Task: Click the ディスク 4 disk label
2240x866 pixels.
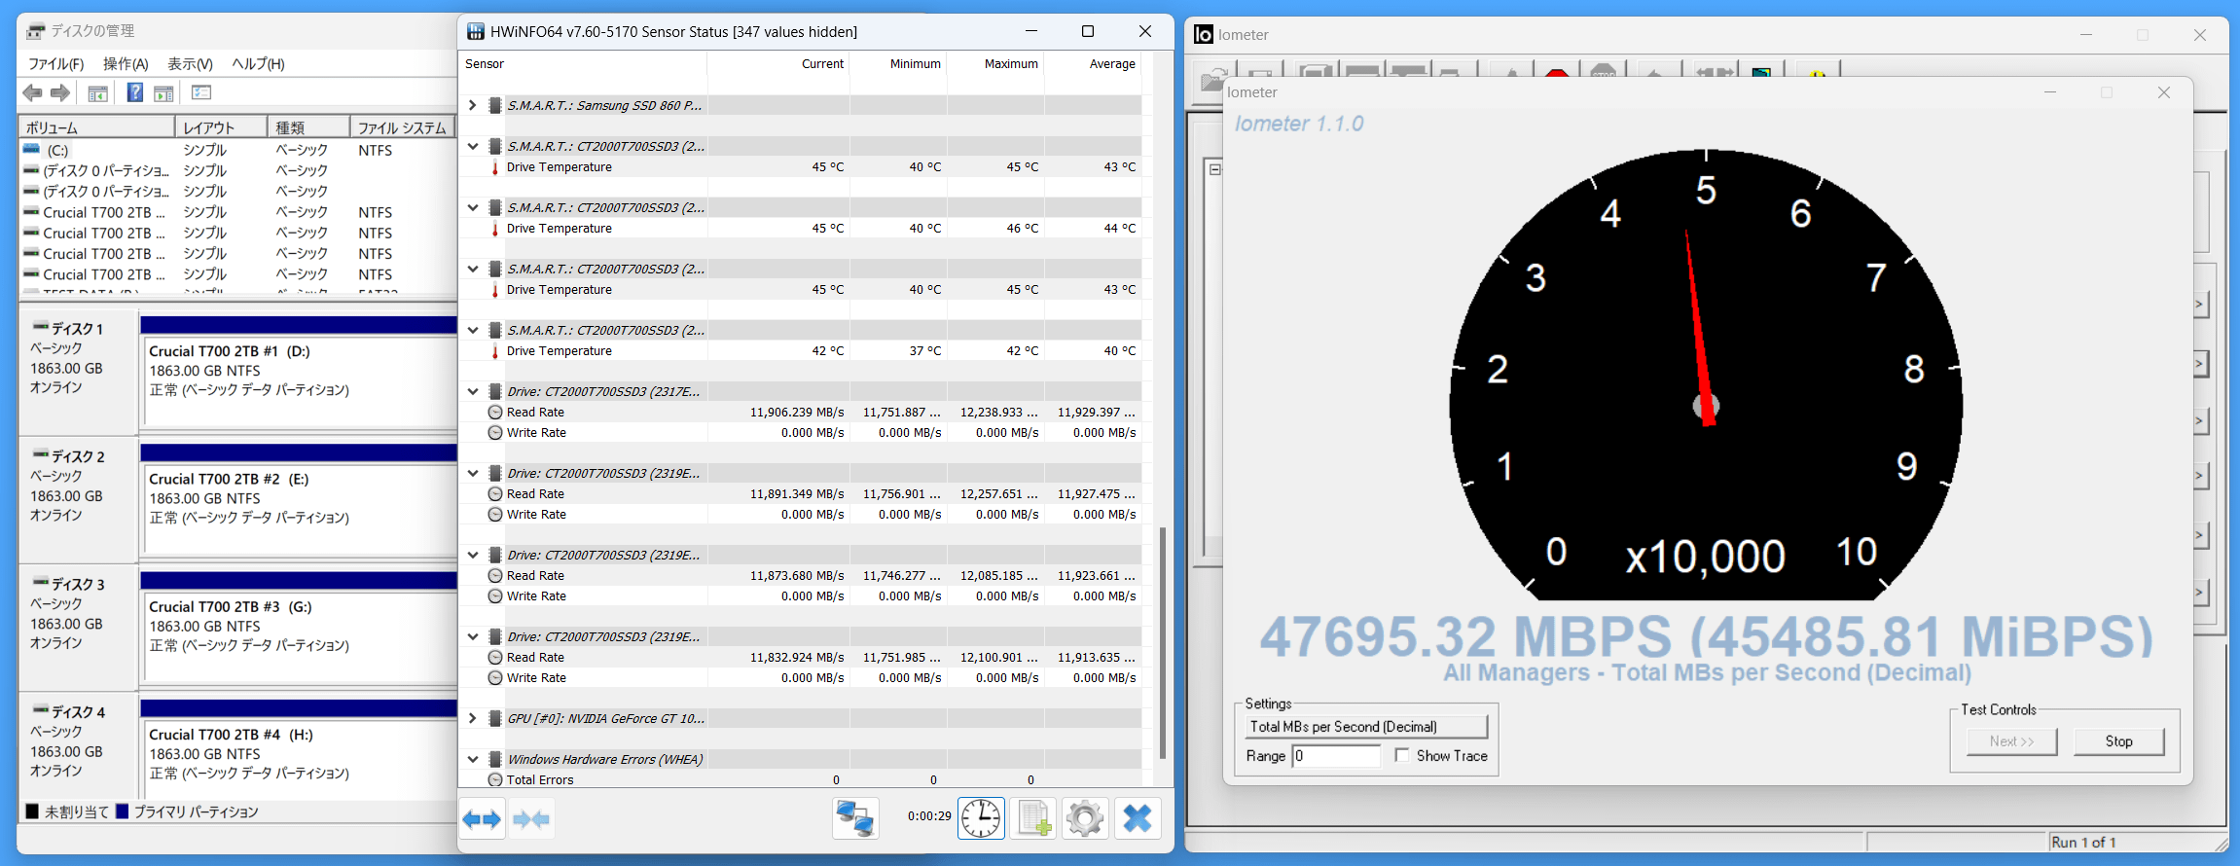Action: (77, 712)
